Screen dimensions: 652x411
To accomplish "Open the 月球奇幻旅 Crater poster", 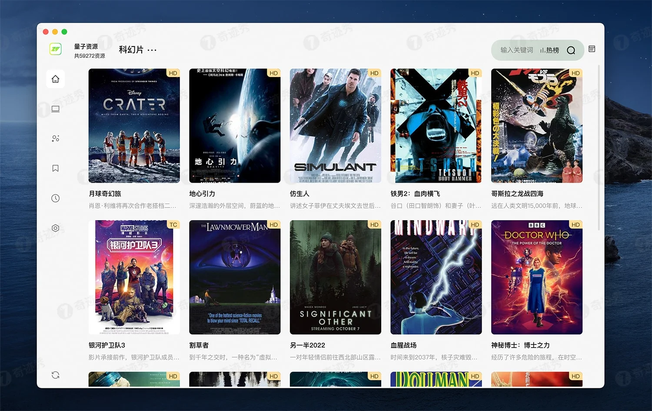I will (x=134, y=126).
